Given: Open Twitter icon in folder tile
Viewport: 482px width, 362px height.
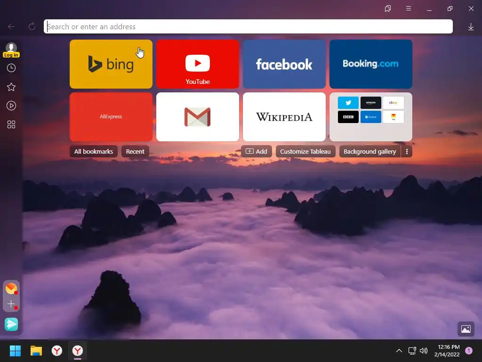Looking at the screenshot, I should (348, 103).
